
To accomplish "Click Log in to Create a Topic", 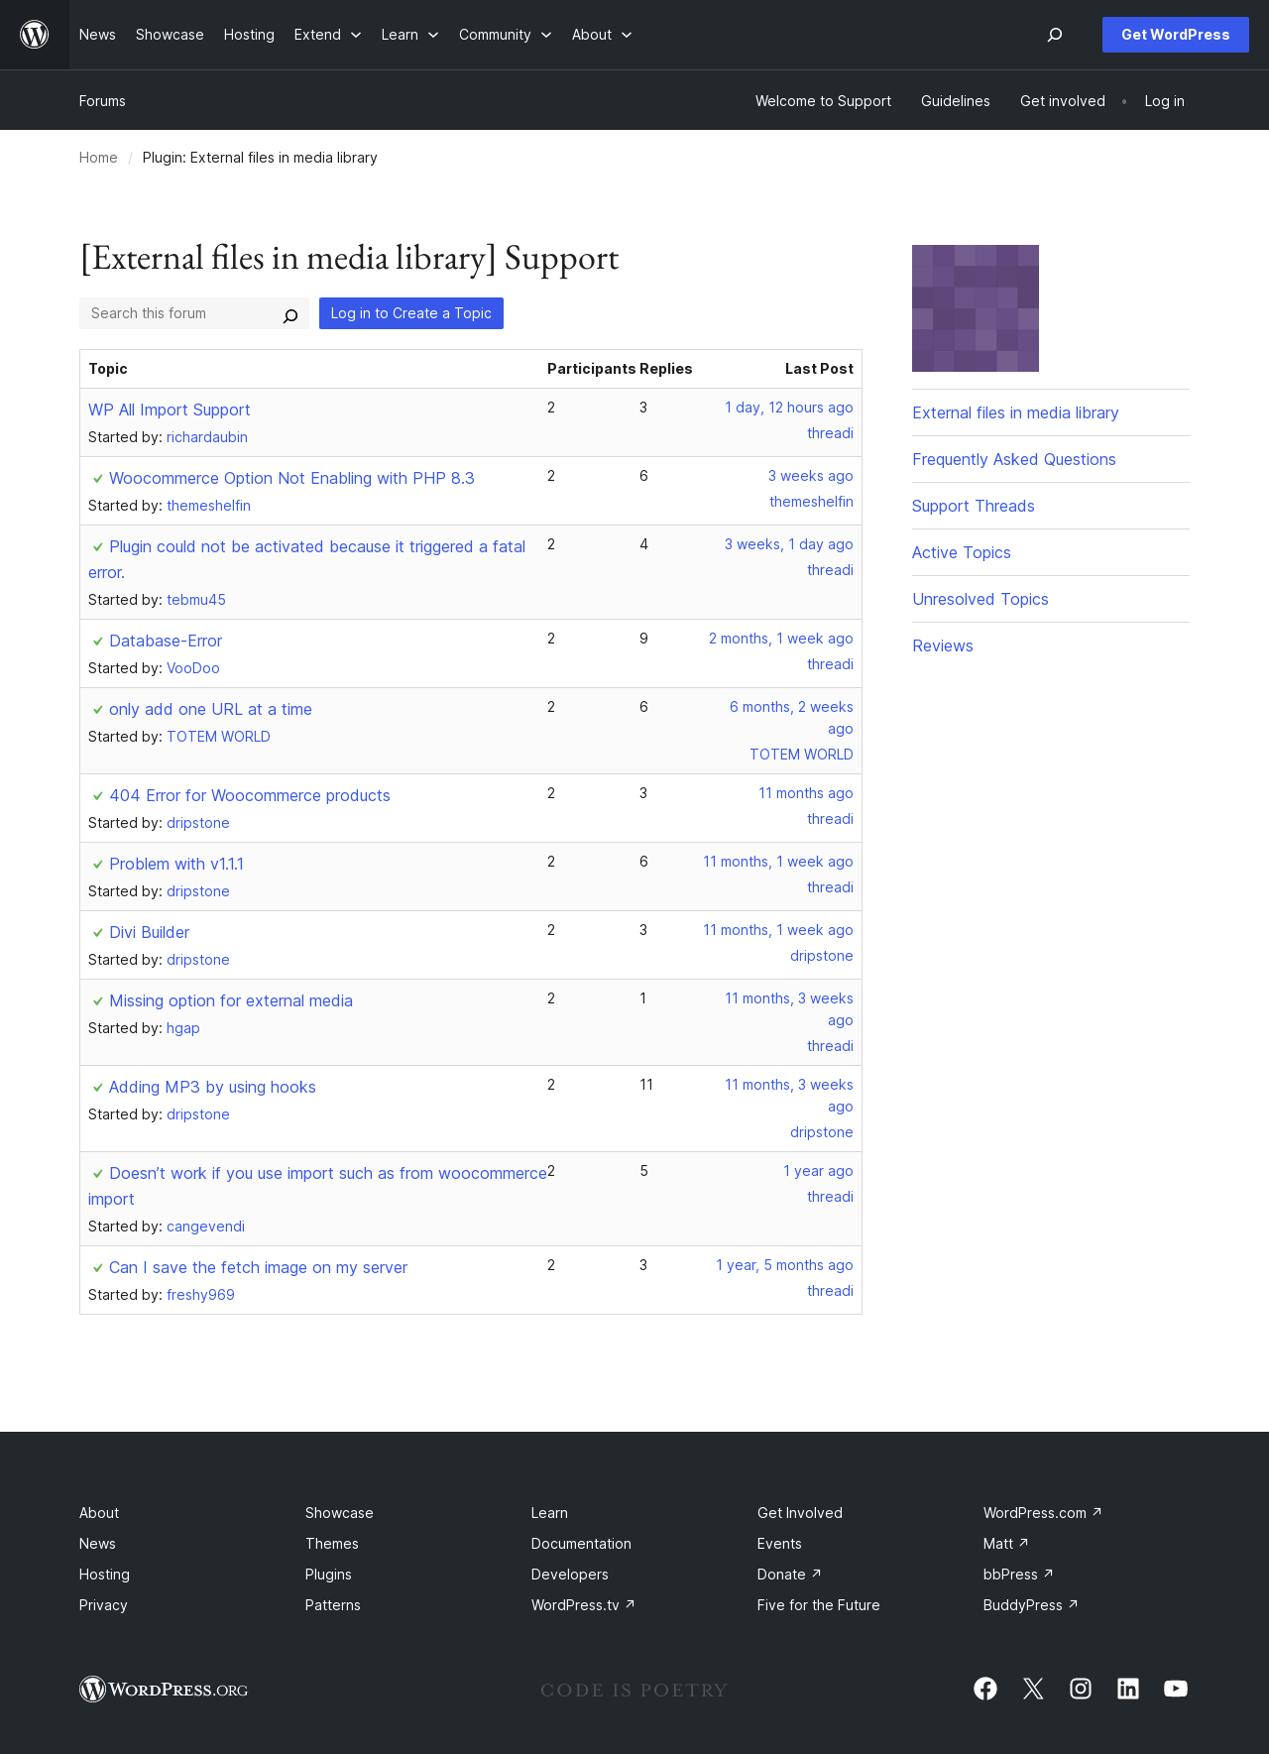I will (x=411, y=313).
